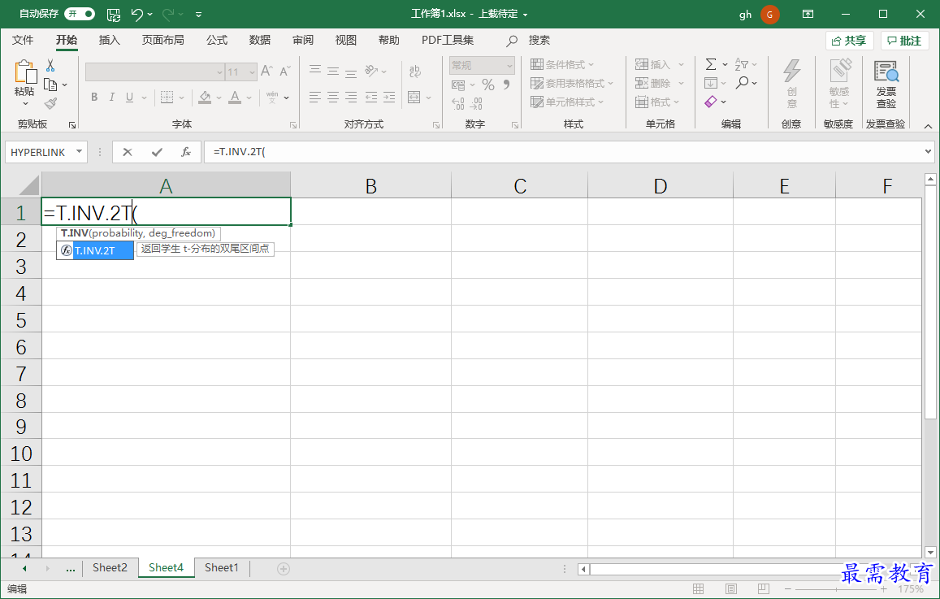The width and height of the screenshot is (940, 599).
Task: Click the Font Color A swatch
Action: [x=235, y=98]
